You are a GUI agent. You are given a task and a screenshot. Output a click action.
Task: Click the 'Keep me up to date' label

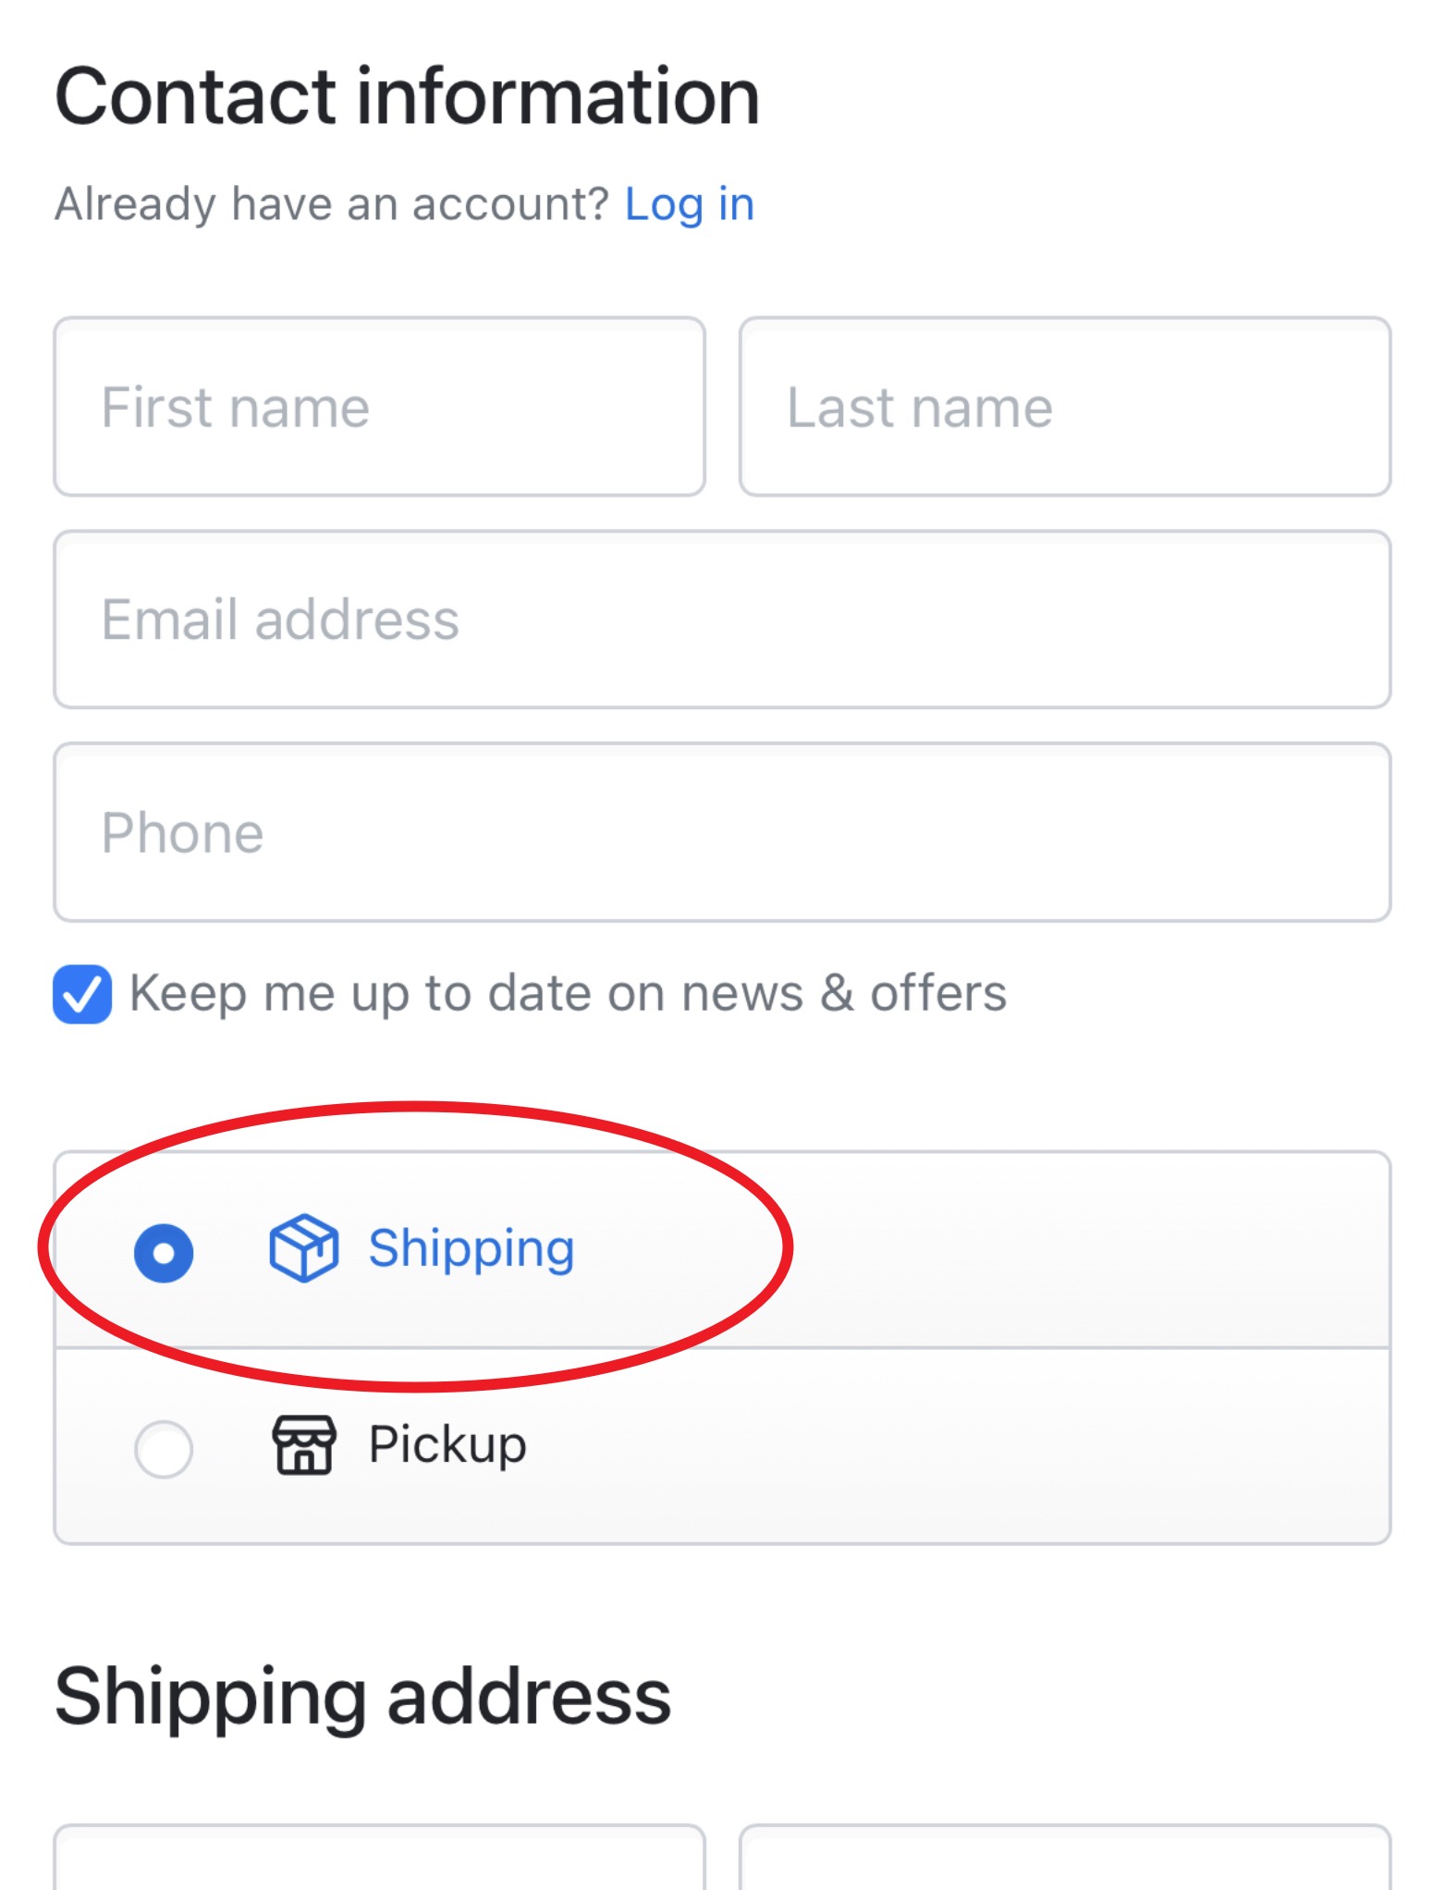click(x=568, y=994)
